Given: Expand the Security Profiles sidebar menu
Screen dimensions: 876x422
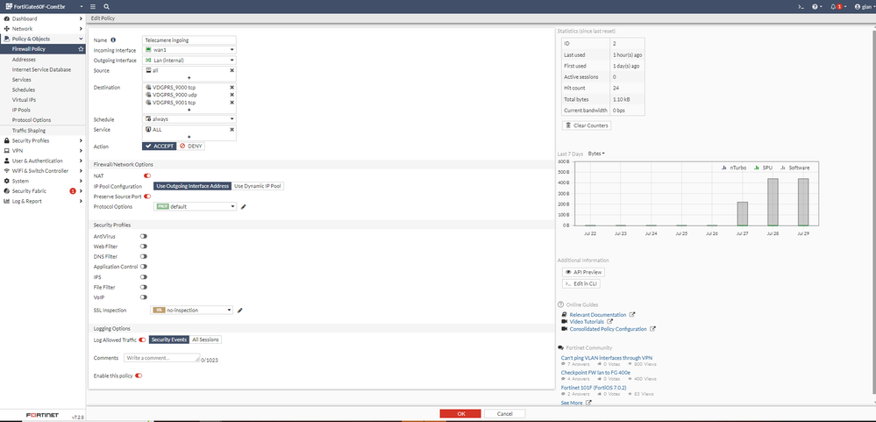Looking at the screenshot, I should click(43, 141).
